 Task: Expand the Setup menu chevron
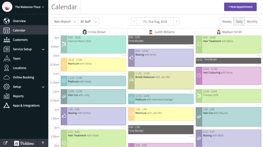tap(43, 87)
